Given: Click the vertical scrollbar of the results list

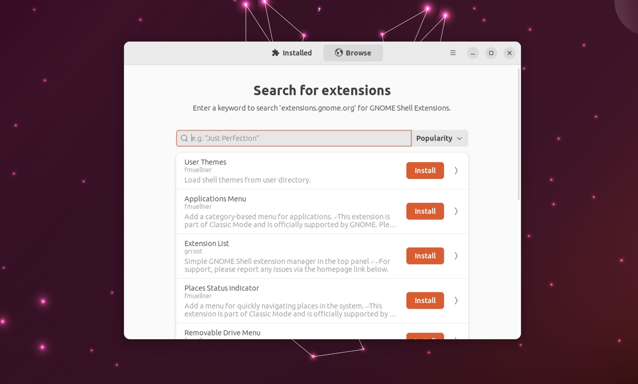Looking at the screenshot, I should pyautogui.click(x=518, y=134).
